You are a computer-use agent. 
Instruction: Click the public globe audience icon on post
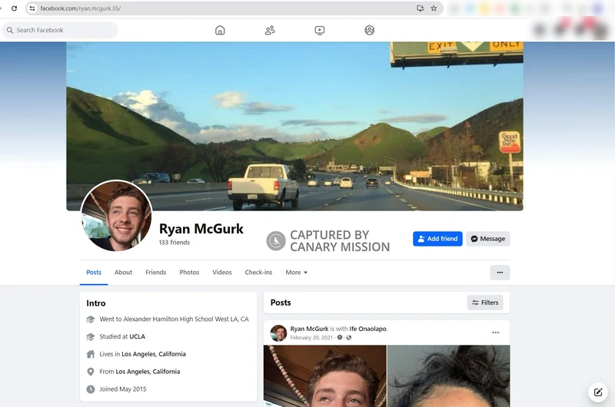click(349, 338)
